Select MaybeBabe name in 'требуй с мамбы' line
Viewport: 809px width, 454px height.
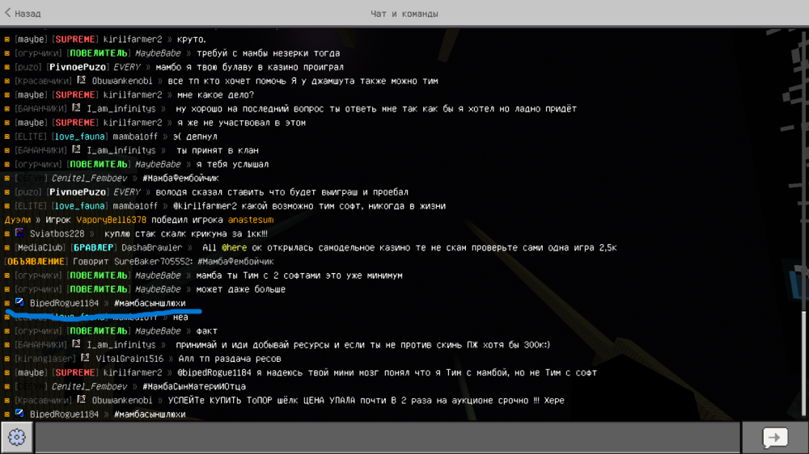click(158, 53)
